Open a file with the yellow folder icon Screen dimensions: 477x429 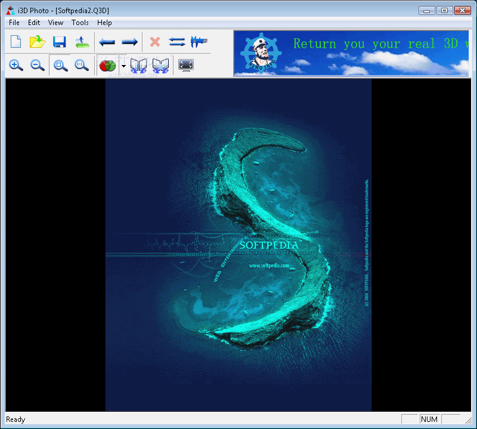(x=38, y=42)
